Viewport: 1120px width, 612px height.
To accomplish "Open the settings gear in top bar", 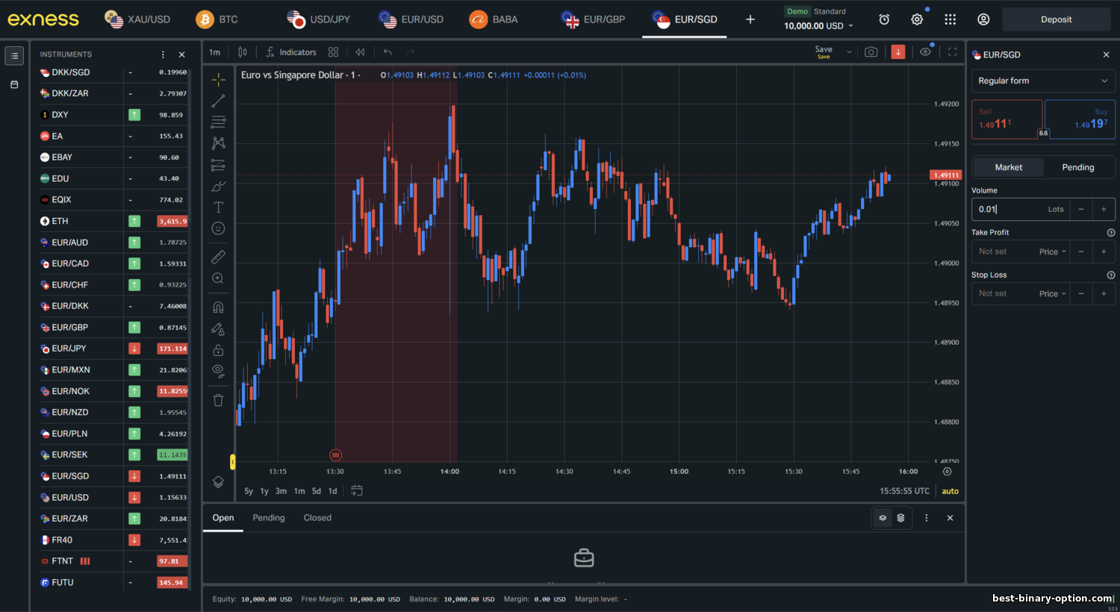I will click(917, 19).
